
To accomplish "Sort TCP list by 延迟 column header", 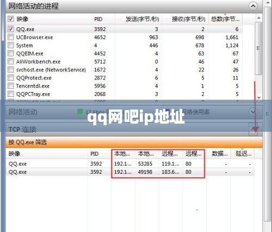I will [243, 154].
